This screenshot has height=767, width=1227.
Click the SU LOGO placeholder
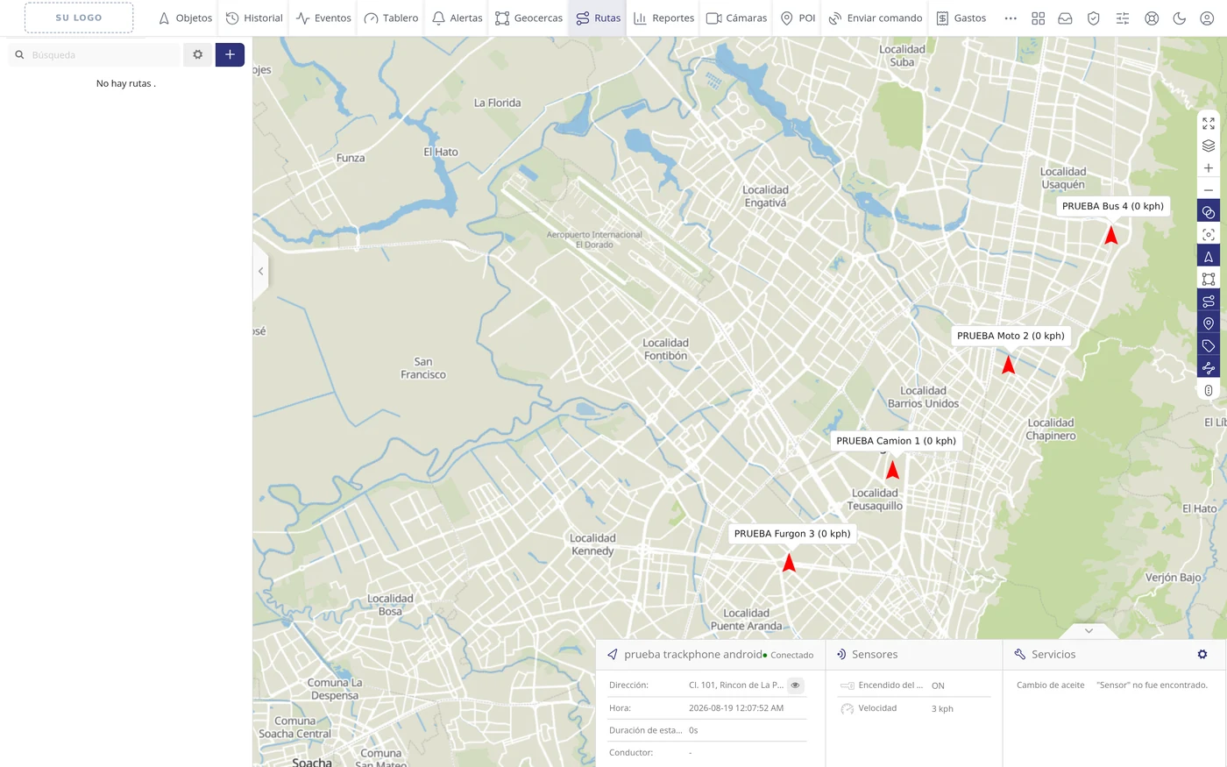[79, 18]
